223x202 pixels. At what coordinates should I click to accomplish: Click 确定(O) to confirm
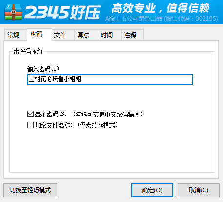152,190
